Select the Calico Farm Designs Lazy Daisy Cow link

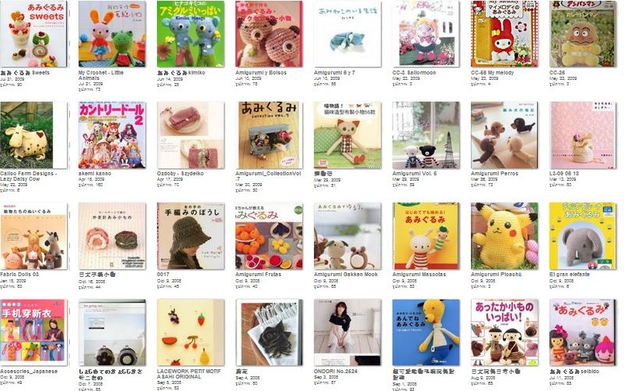pyautogui.click(x=28, y=176)
